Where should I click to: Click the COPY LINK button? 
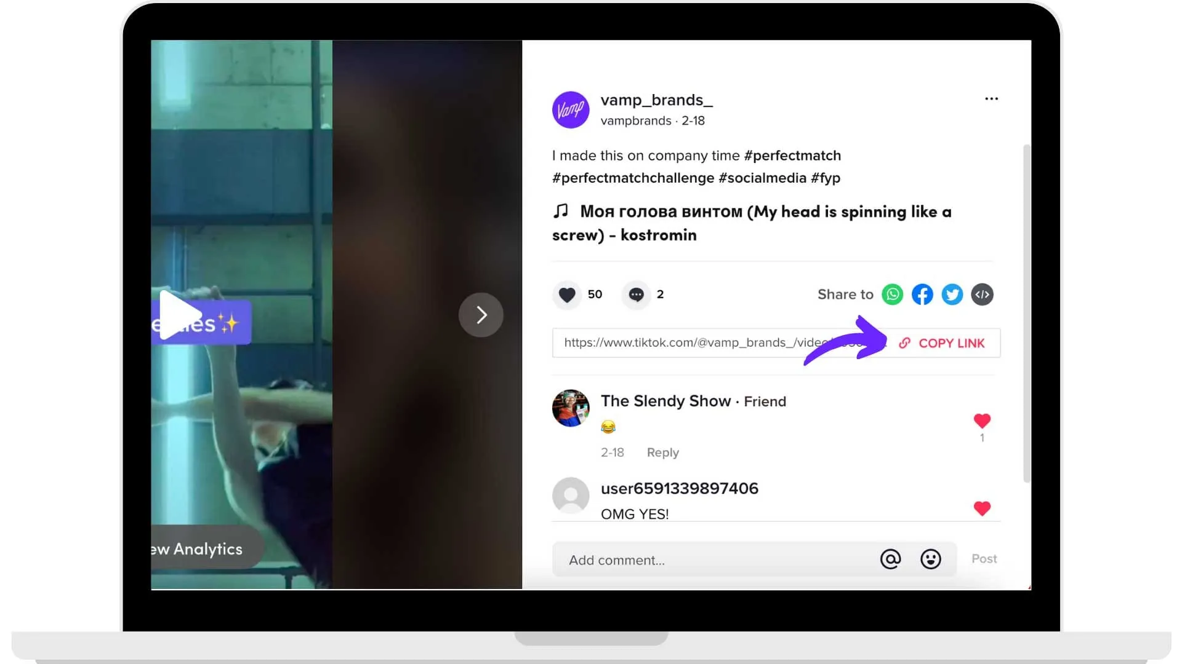click(x=943, y=343)
